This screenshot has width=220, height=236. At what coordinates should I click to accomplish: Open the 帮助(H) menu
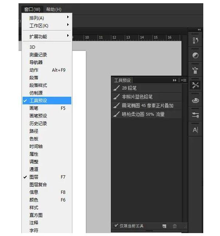[54, 9]
